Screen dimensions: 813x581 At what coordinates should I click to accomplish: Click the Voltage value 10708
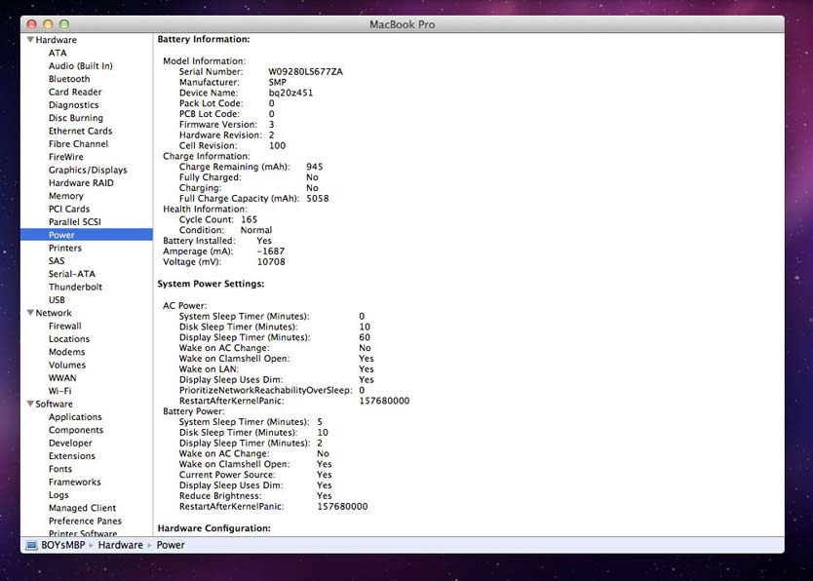pyautogui.click(x=271, y=261)
